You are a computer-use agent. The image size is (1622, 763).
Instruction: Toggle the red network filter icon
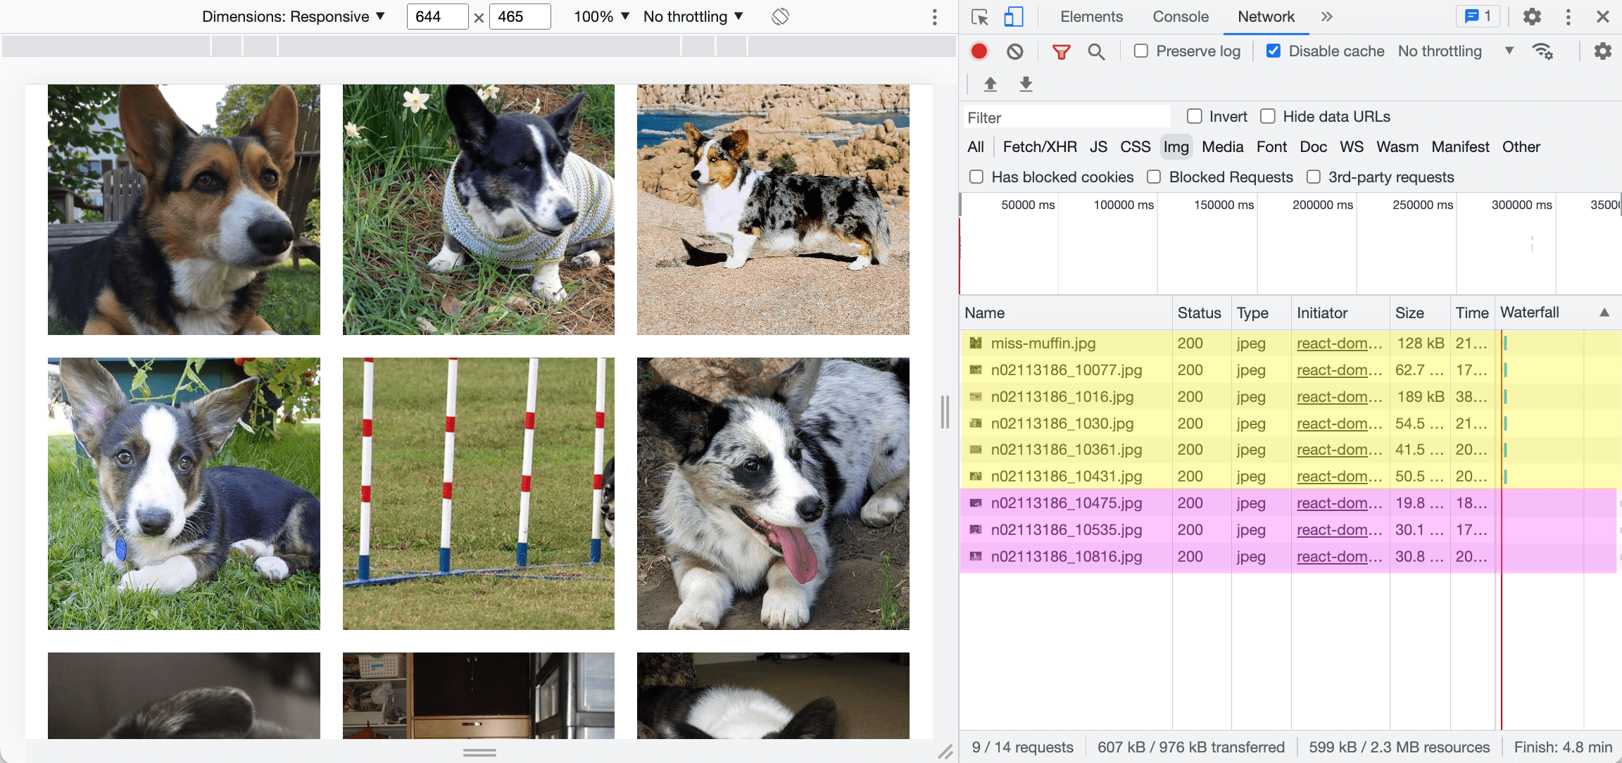(x=1061, y=51)
